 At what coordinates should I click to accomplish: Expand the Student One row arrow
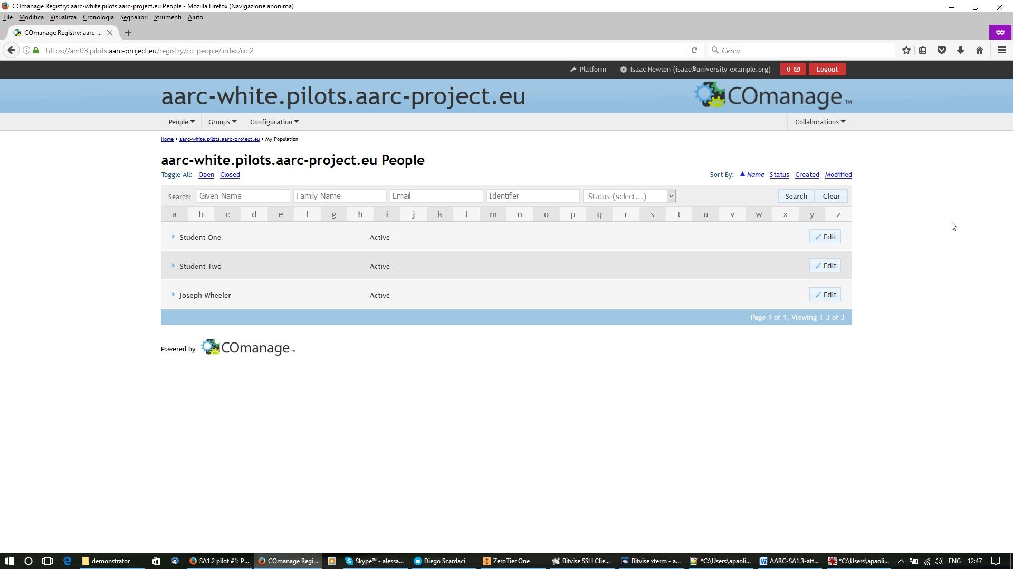pyautogui.click(x=173, y=237)
